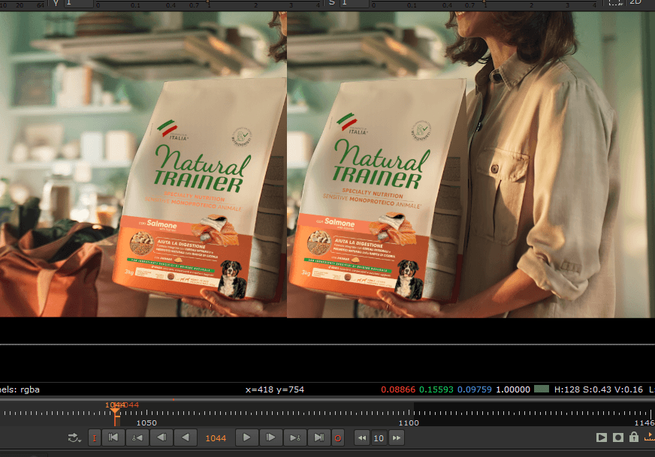Click the blue channel value 0.09759
This screenshot has width=655, height=457.
pos(475,389)
